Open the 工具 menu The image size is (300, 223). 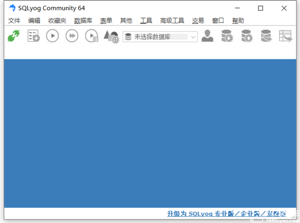[146, 20]
